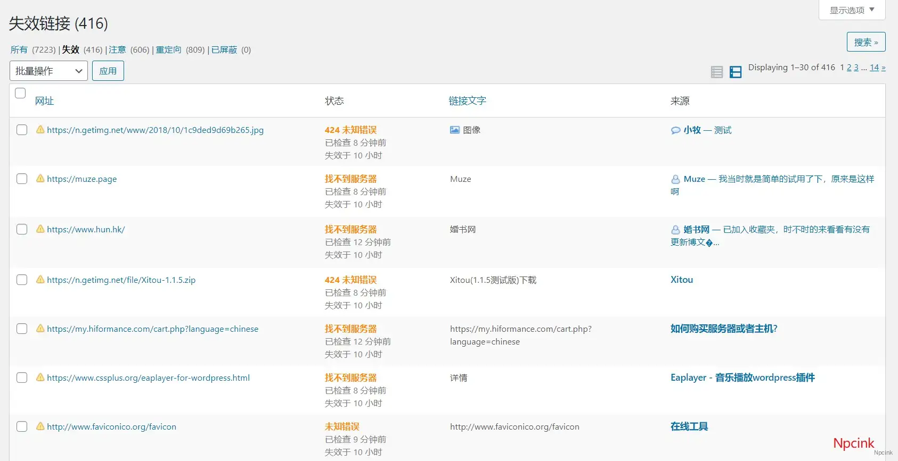The image size is (898, 461).
Task: Sort by the 链接文字 column header
Action: pos(467,100)
